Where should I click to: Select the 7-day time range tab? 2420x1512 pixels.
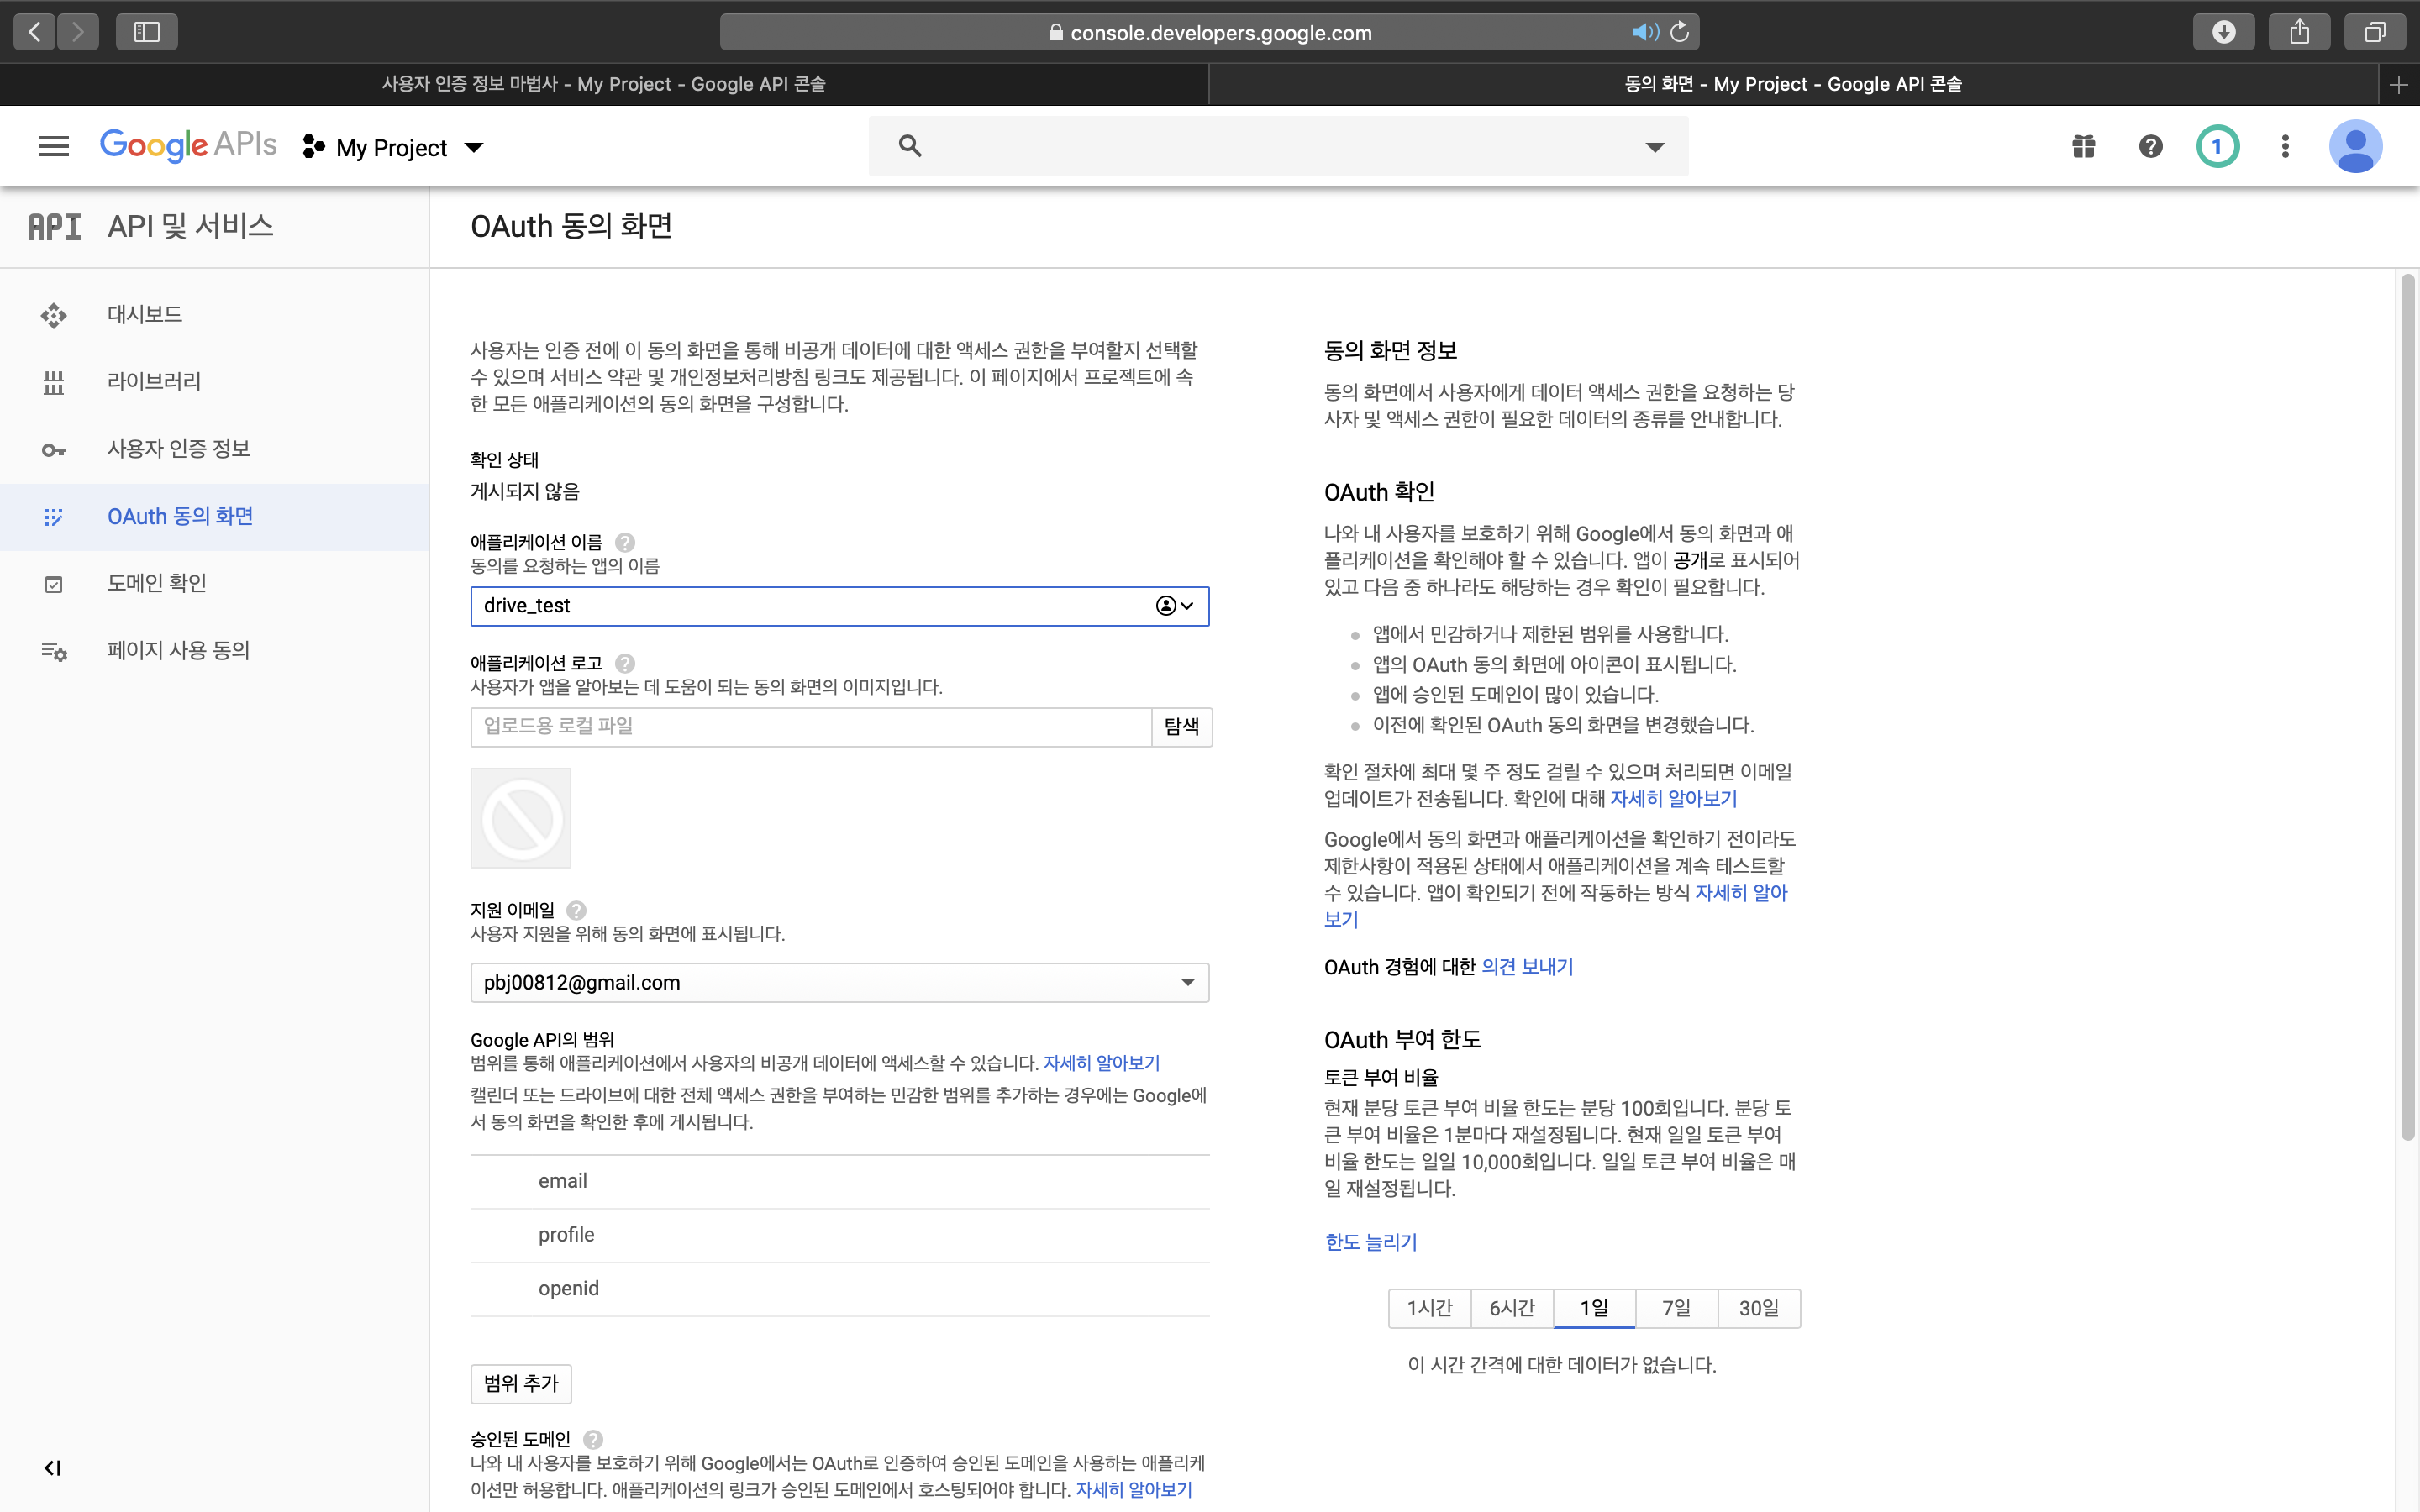click(1676, 1308)
